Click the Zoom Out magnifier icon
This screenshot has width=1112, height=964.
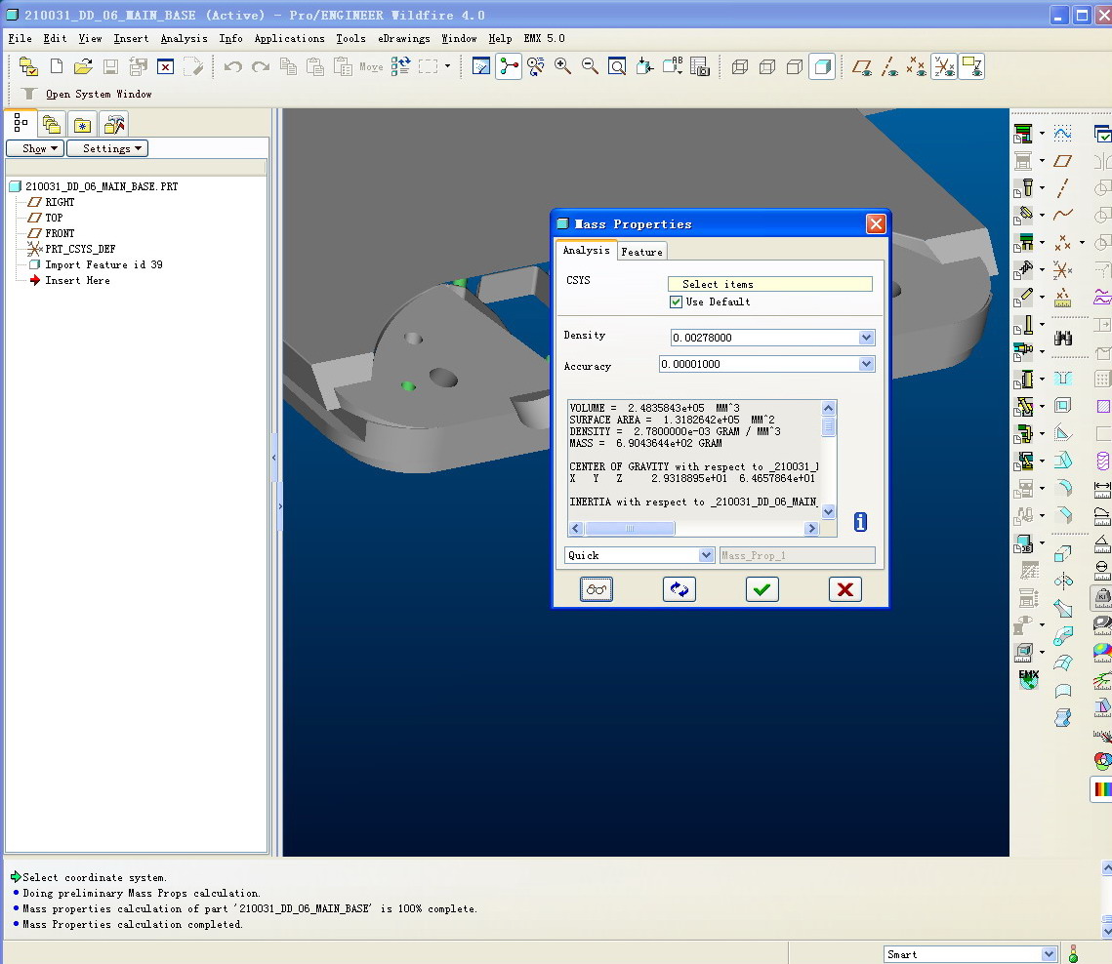(590, 66)
